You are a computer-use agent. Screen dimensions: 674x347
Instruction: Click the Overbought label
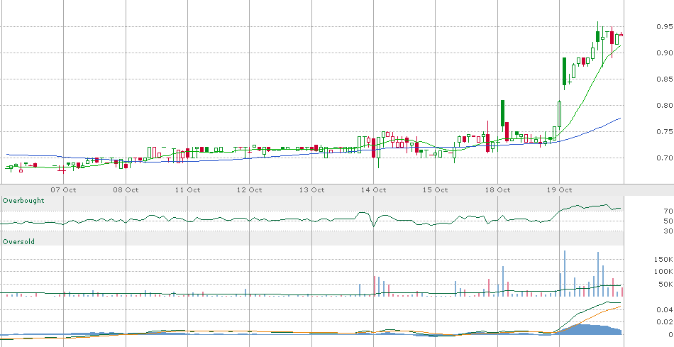pos(23,200)
